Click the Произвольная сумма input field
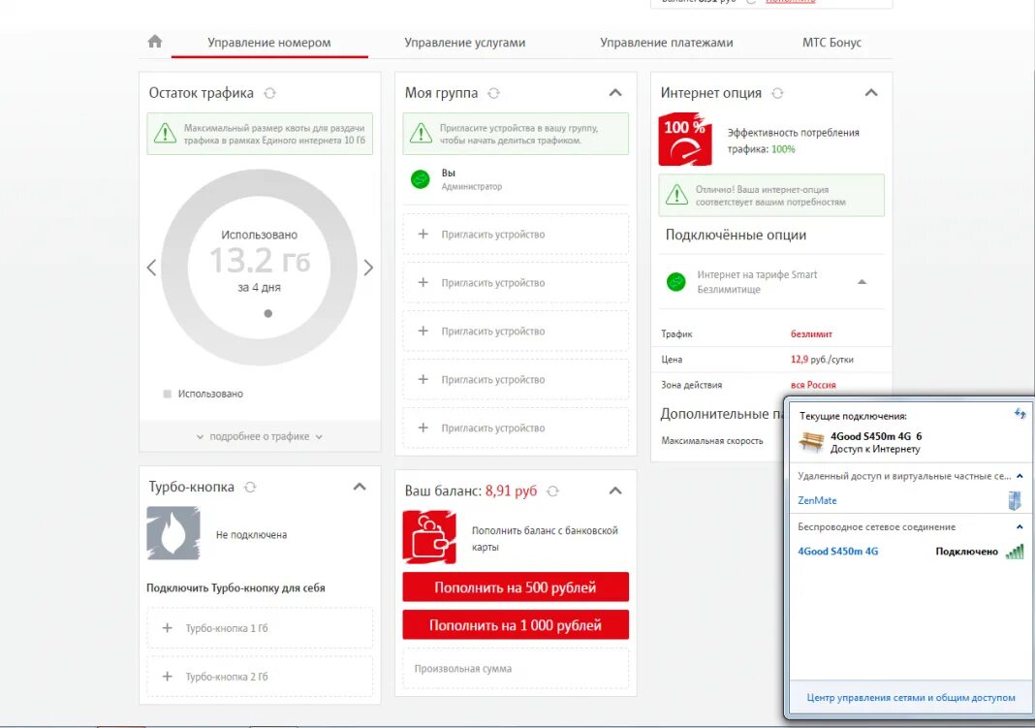 pos(516,669)
